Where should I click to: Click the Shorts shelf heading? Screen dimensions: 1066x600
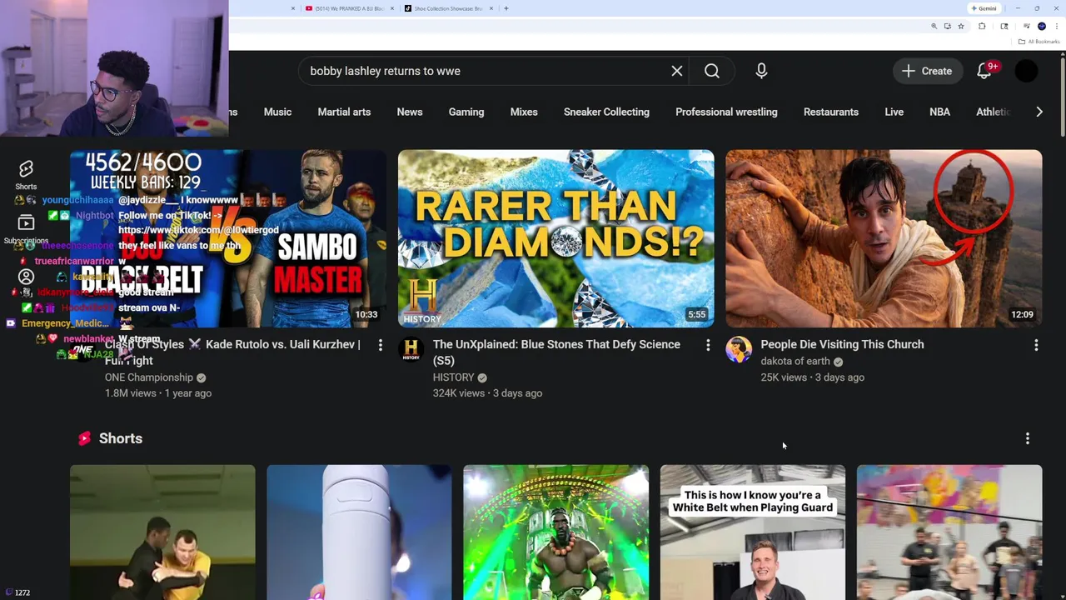121,438
